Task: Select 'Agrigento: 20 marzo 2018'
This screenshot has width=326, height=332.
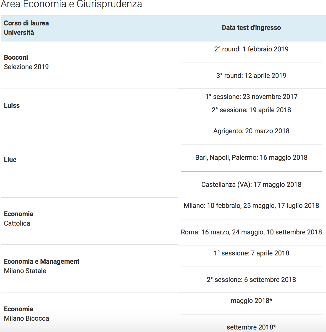Action: click(x=251, y=131)
